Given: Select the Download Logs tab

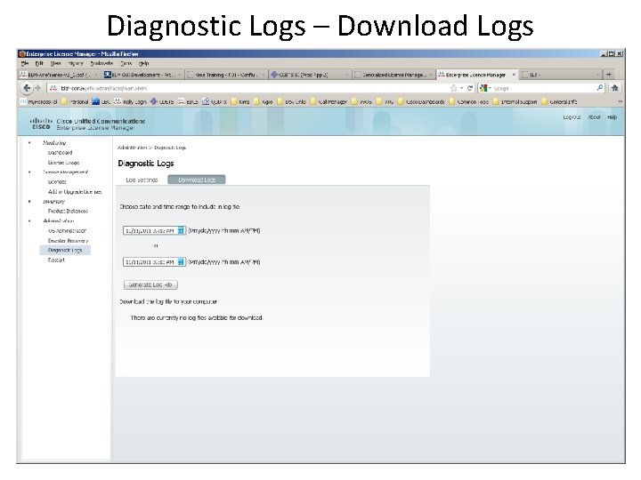Looking at the screenshot, I should [197, 180].
